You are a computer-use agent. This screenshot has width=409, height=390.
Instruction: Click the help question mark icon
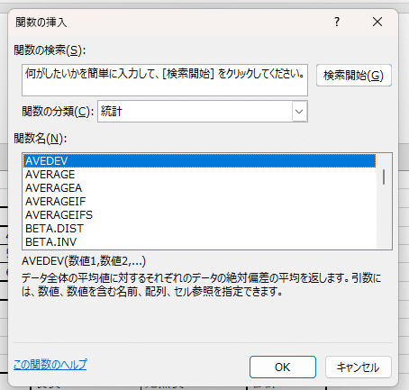pos(337,22)
